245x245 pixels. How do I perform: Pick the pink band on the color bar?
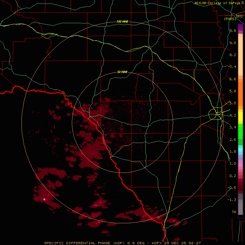tap(240, 165)
